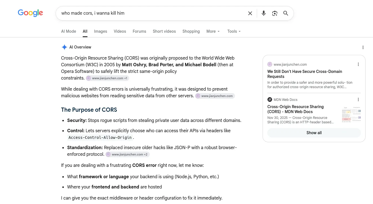Click the 'Access-Control-Allow-Origin' code text

click(100, 137)
